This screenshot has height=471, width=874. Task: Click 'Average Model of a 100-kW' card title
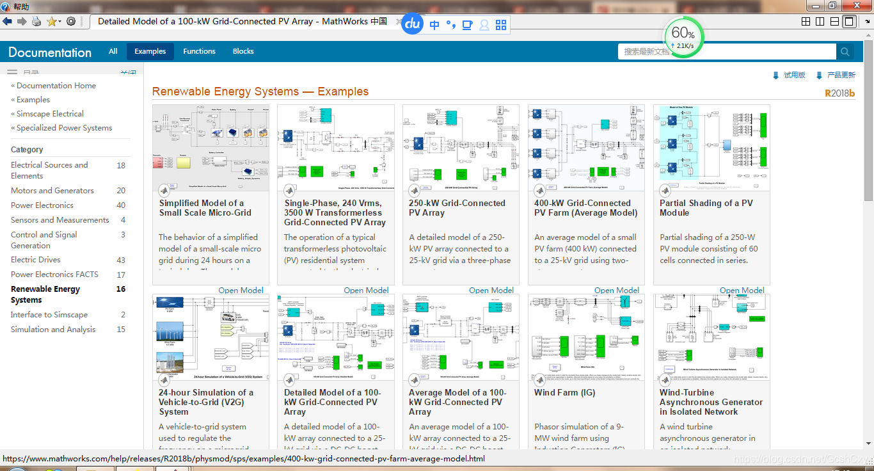457,403
